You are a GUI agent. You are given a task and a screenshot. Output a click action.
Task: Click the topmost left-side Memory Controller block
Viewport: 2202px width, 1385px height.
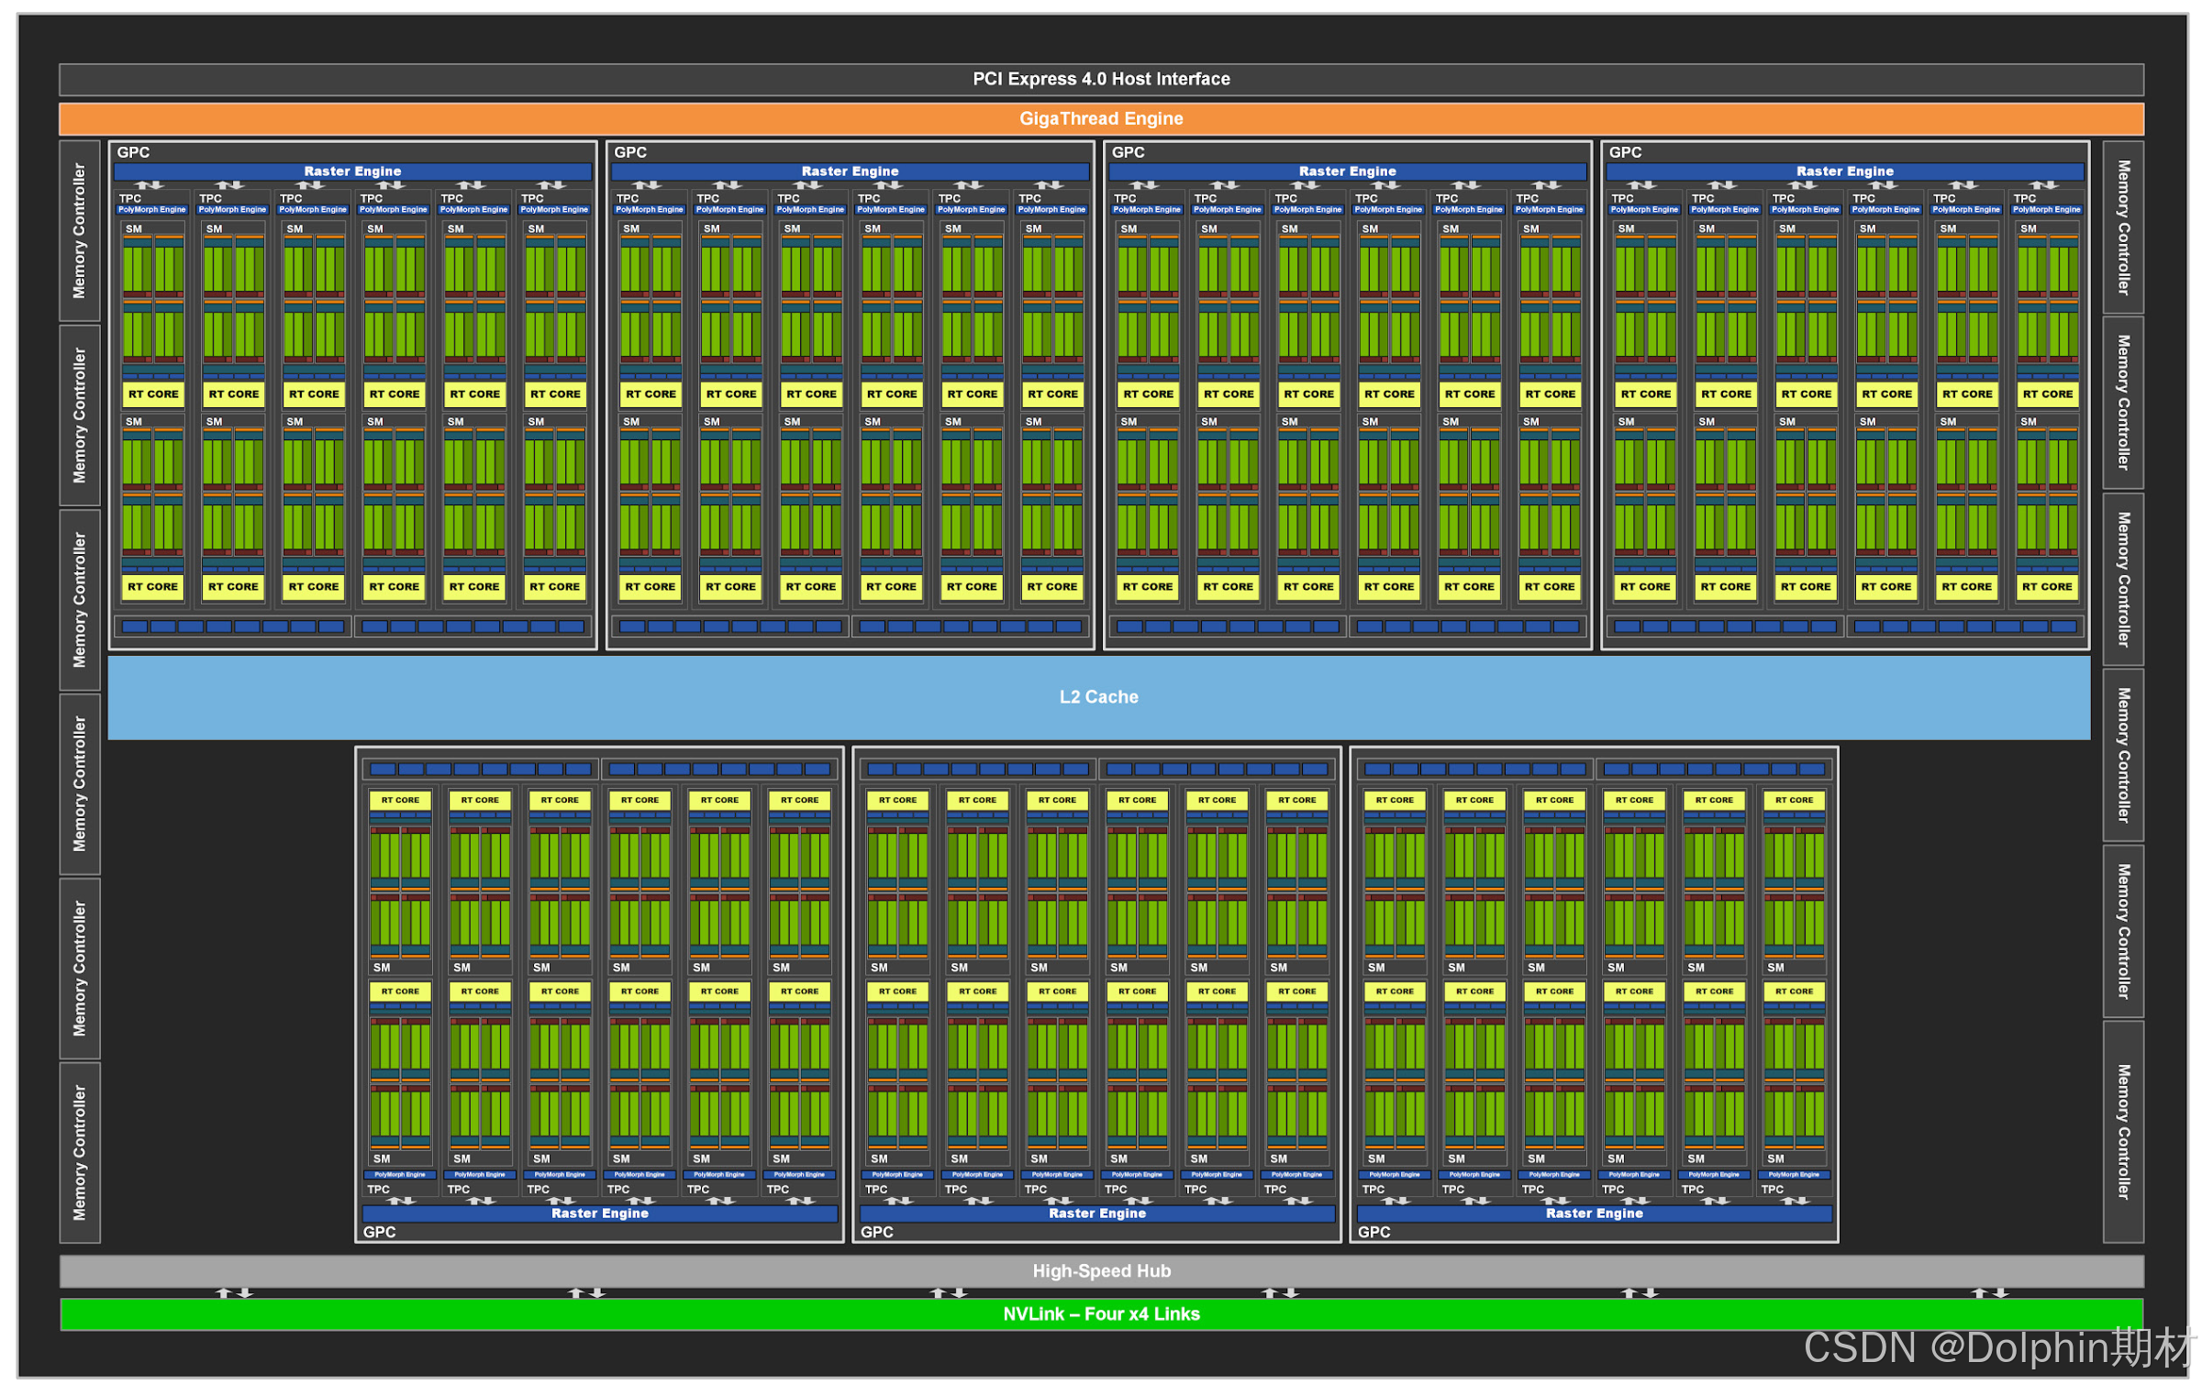pyautogui.click(x=79, y=230)
